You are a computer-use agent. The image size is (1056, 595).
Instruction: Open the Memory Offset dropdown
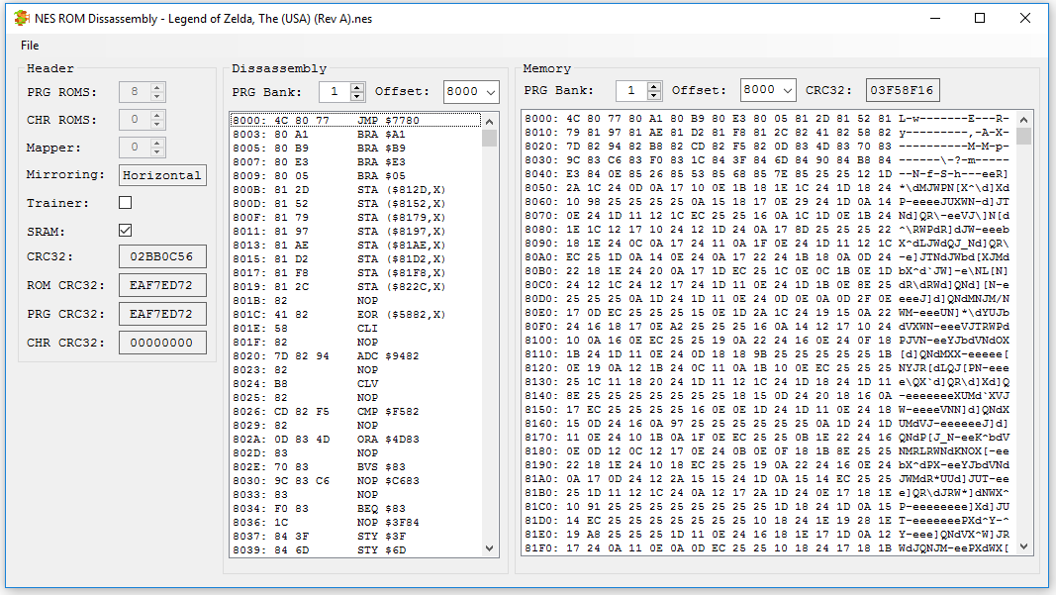pos(787,90)
